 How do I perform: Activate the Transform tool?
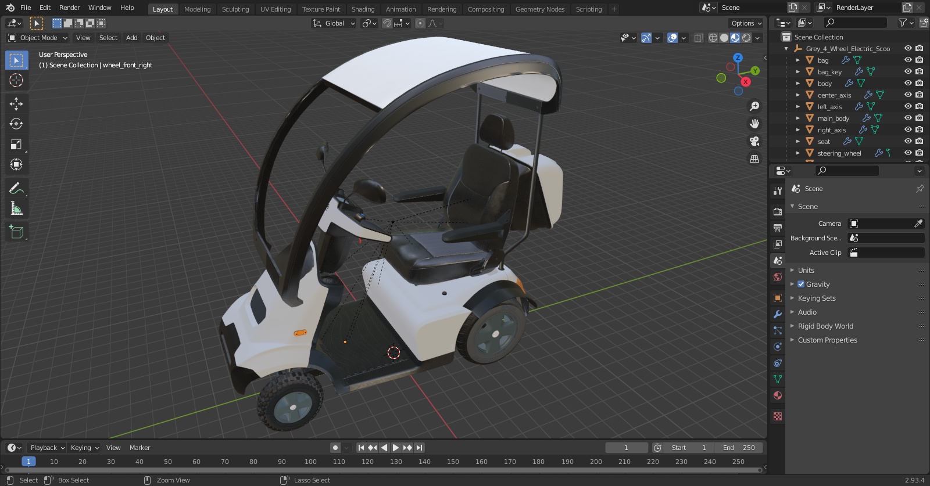16,164
